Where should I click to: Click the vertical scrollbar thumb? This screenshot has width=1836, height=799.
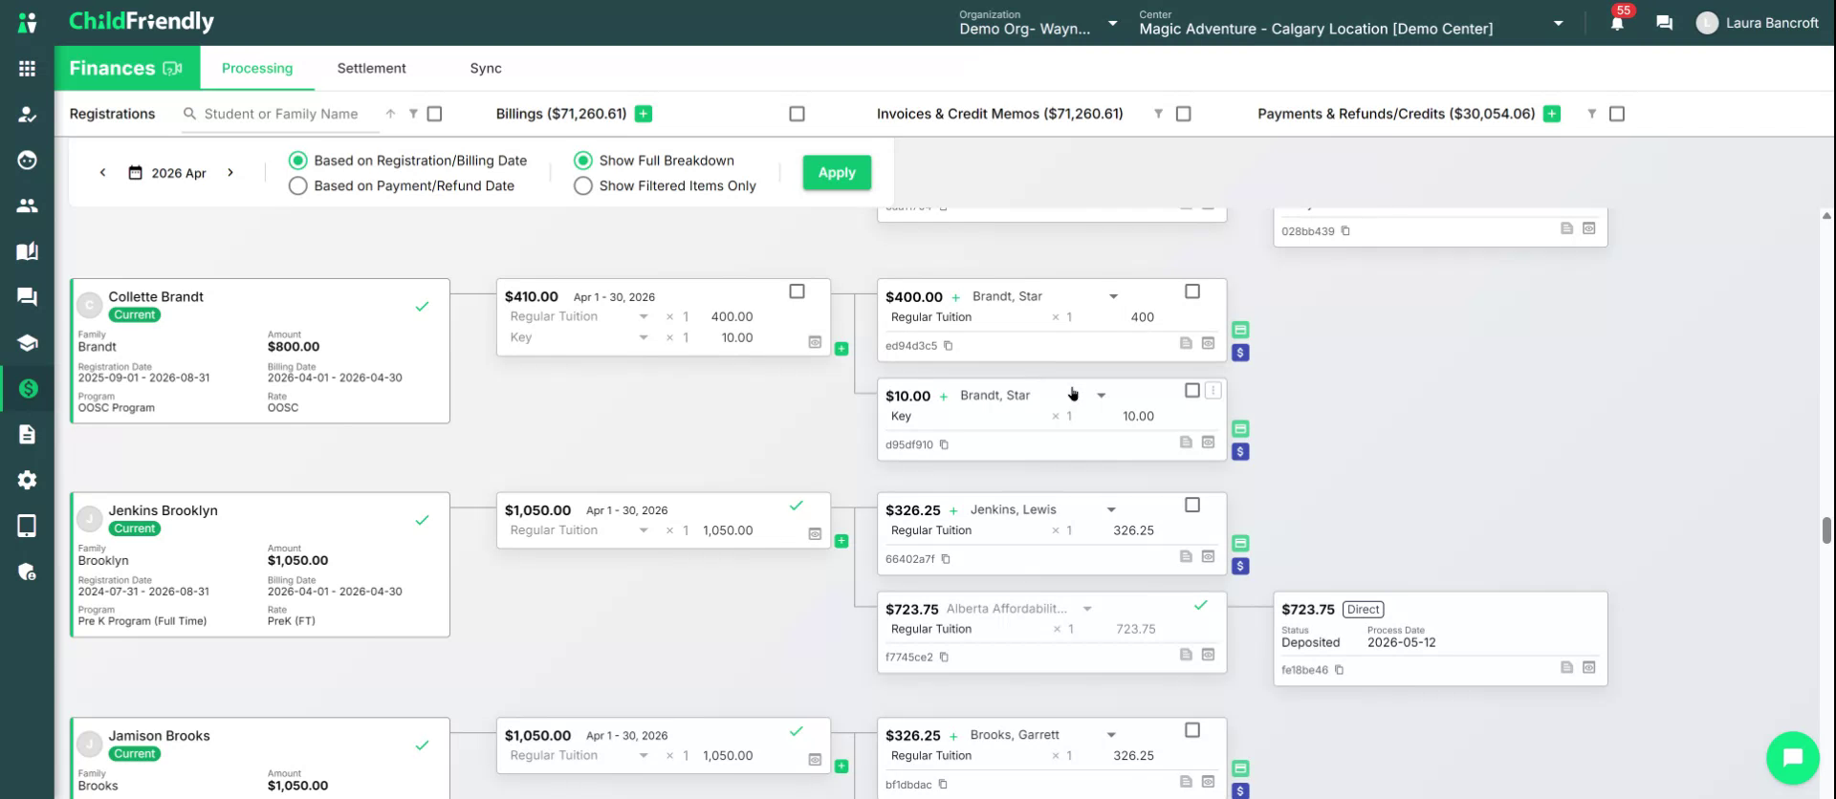[1826, 530]
